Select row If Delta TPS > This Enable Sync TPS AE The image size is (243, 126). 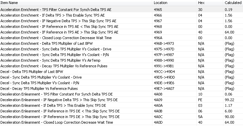[122, 15]
